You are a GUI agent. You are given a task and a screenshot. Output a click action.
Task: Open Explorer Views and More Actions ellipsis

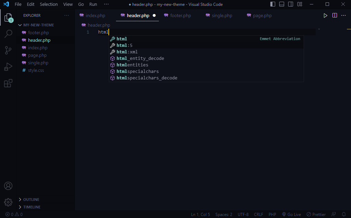click(x=67, y=15)
